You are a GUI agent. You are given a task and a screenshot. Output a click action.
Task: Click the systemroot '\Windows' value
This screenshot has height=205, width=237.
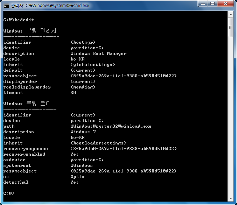pyautogui.click(x=82, y=165)
